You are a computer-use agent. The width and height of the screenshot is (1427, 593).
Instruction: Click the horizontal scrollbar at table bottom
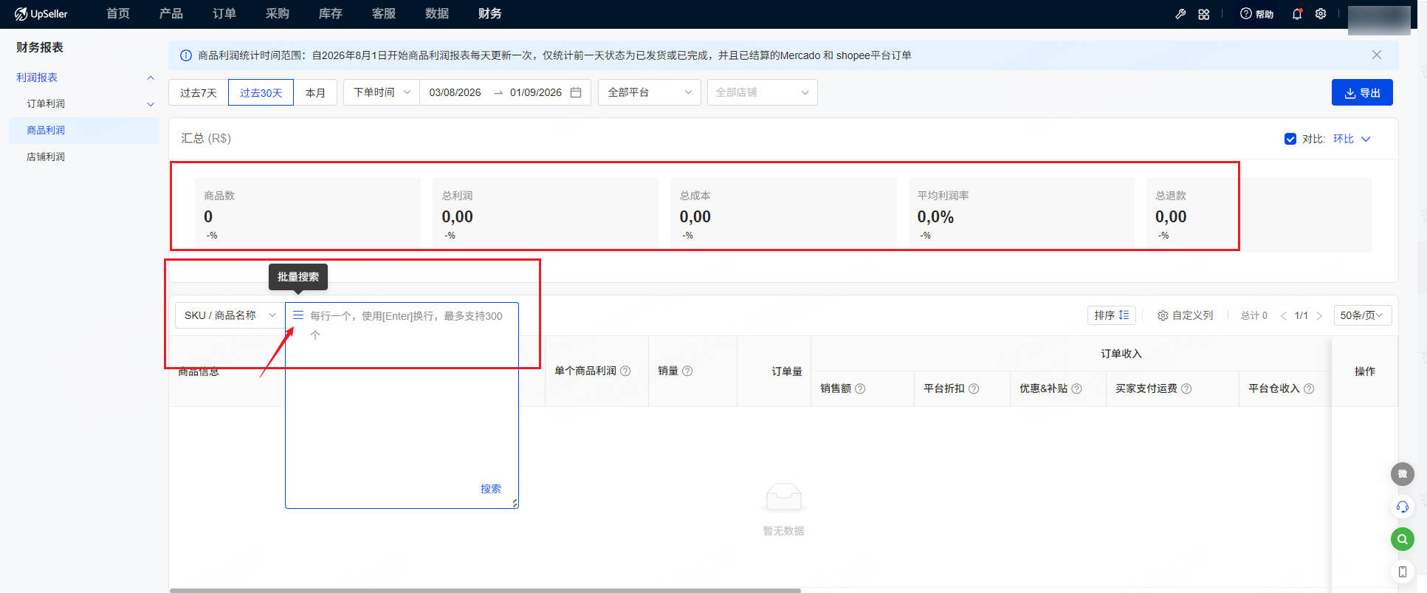pyautogui.click(x=485, y=590)
